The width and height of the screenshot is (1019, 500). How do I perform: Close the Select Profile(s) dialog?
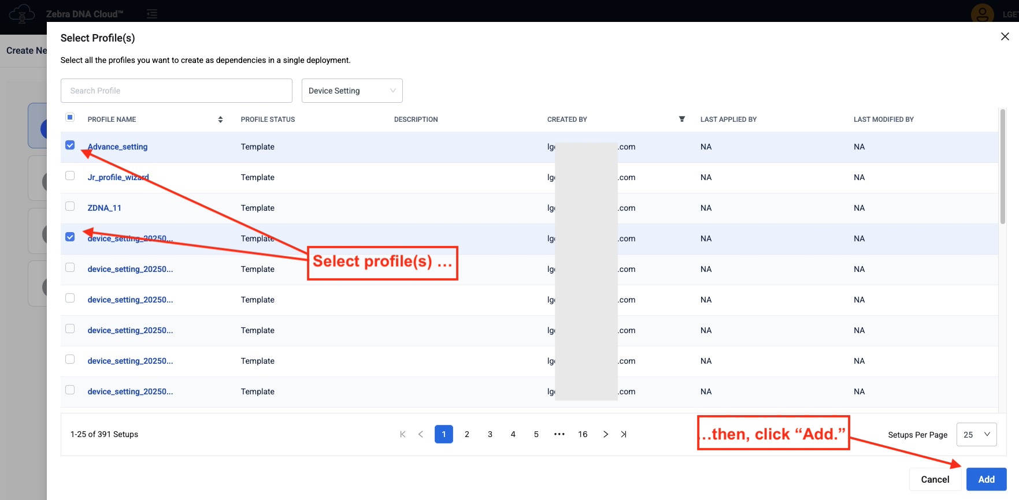tap(1005, 36)
